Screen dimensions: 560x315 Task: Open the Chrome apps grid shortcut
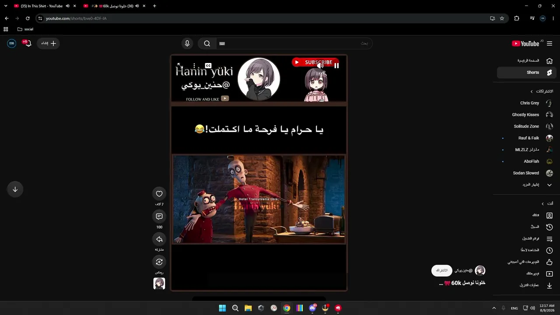click(x=6, y=29)
